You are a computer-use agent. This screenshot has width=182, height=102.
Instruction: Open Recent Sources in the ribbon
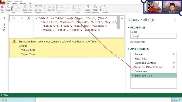(x=105, y=8)
